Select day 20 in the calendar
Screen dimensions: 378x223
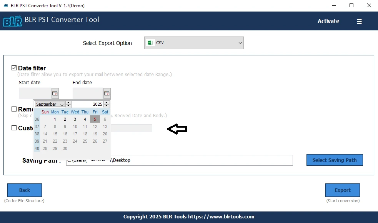point(105,134)
